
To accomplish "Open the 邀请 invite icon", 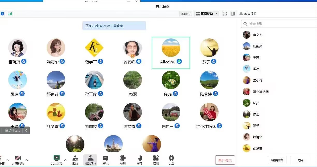I will (75, 158).
